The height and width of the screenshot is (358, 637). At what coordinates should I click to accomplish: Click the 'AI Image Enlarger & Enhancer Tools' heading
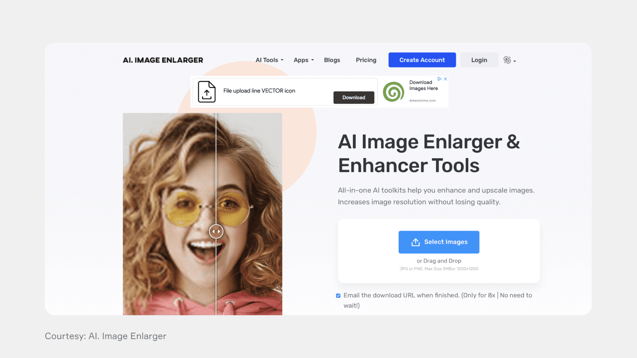click(x=429, y=154)
